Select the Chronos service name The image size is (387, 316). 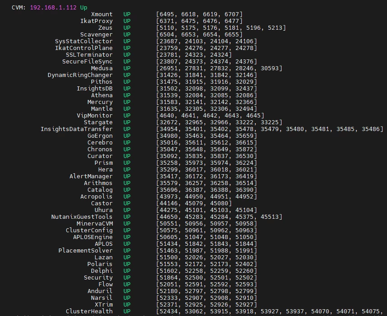point(100,149)
